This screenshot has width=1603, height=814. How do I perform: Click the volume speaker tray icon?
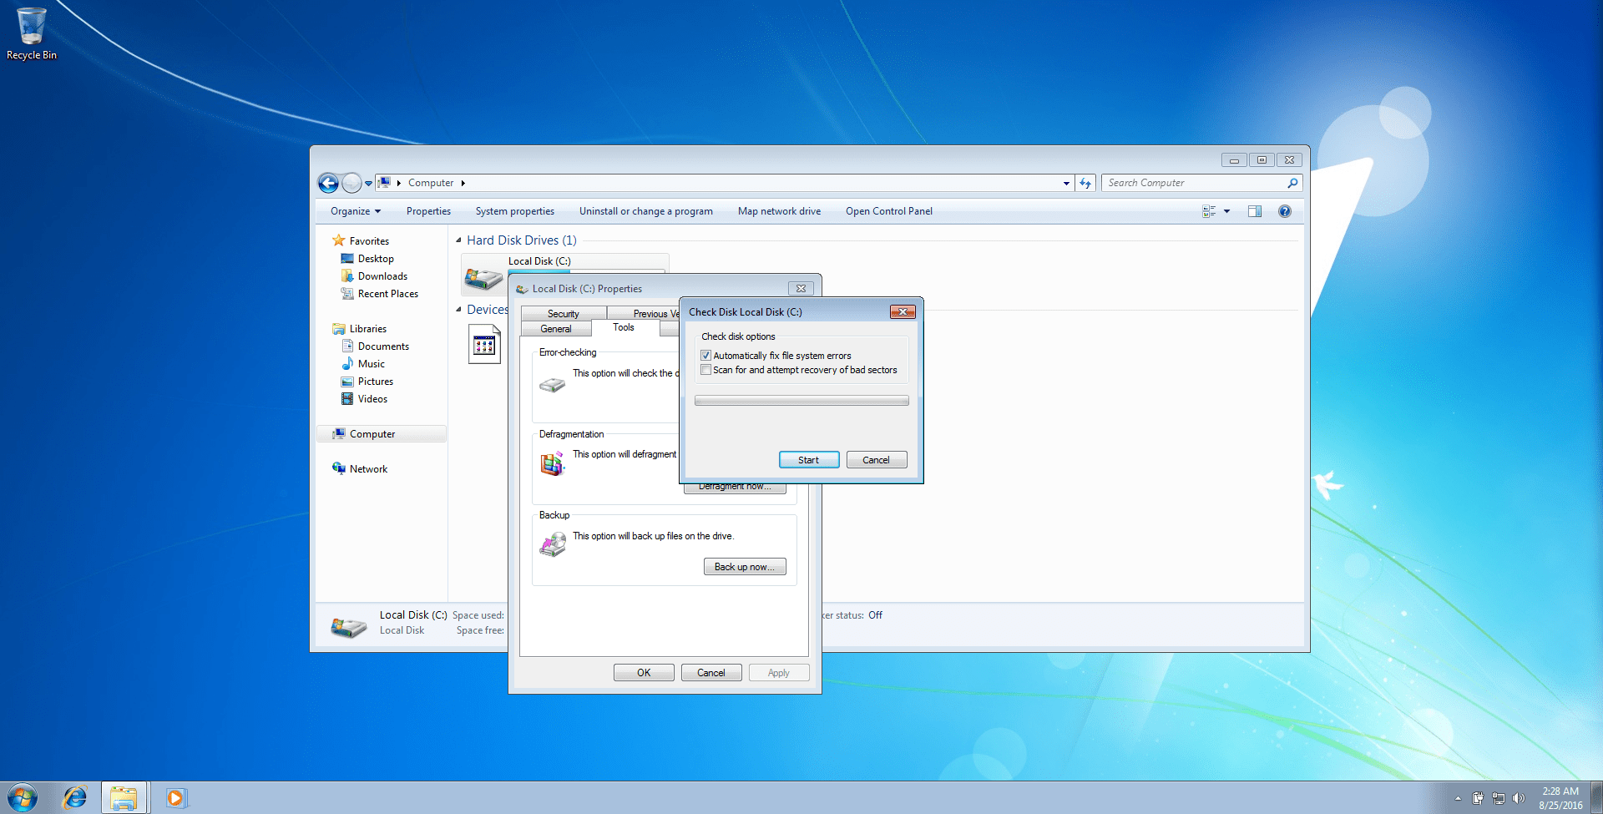1518,798
